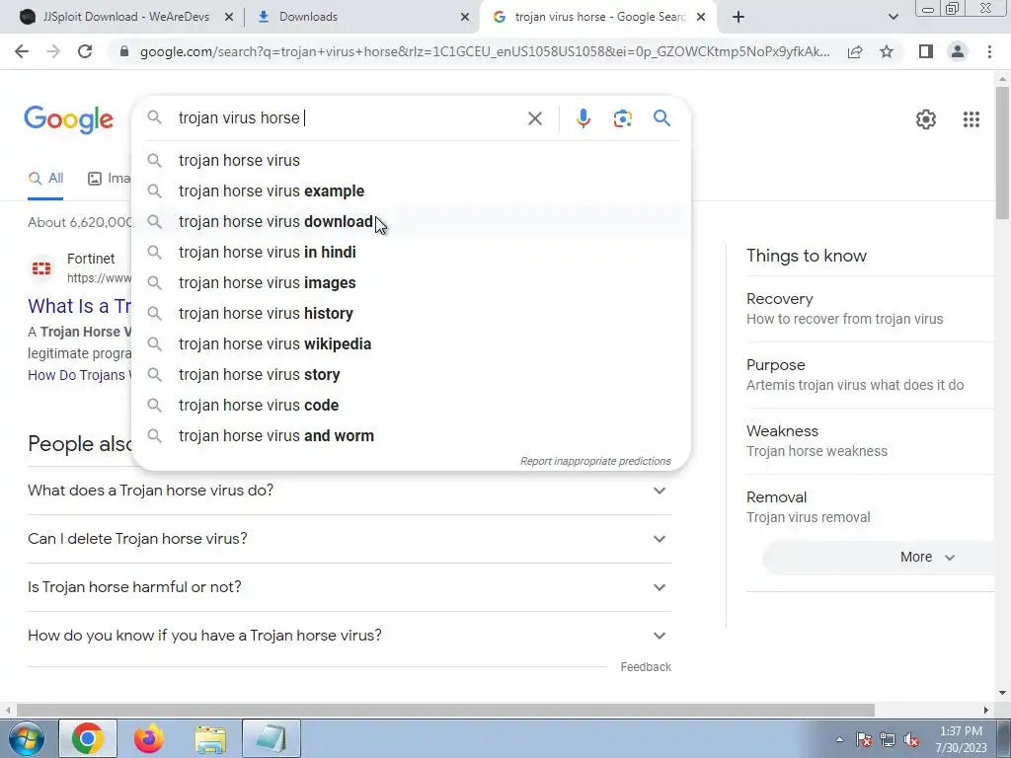The image size is (1011, 758).
Task: Open Recovery: How to recover from trojan virus
Action: (x=871, y=309)
